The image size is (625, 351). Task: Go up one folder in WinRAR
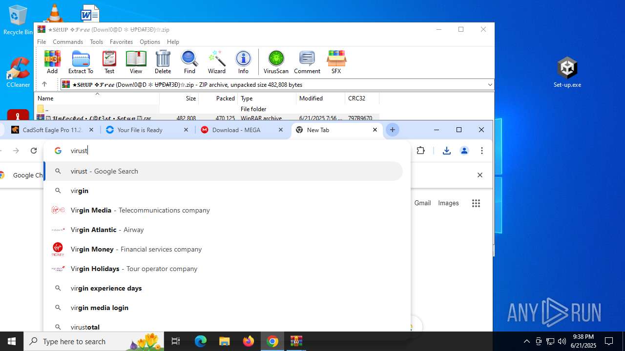click(x=44, y=84)
